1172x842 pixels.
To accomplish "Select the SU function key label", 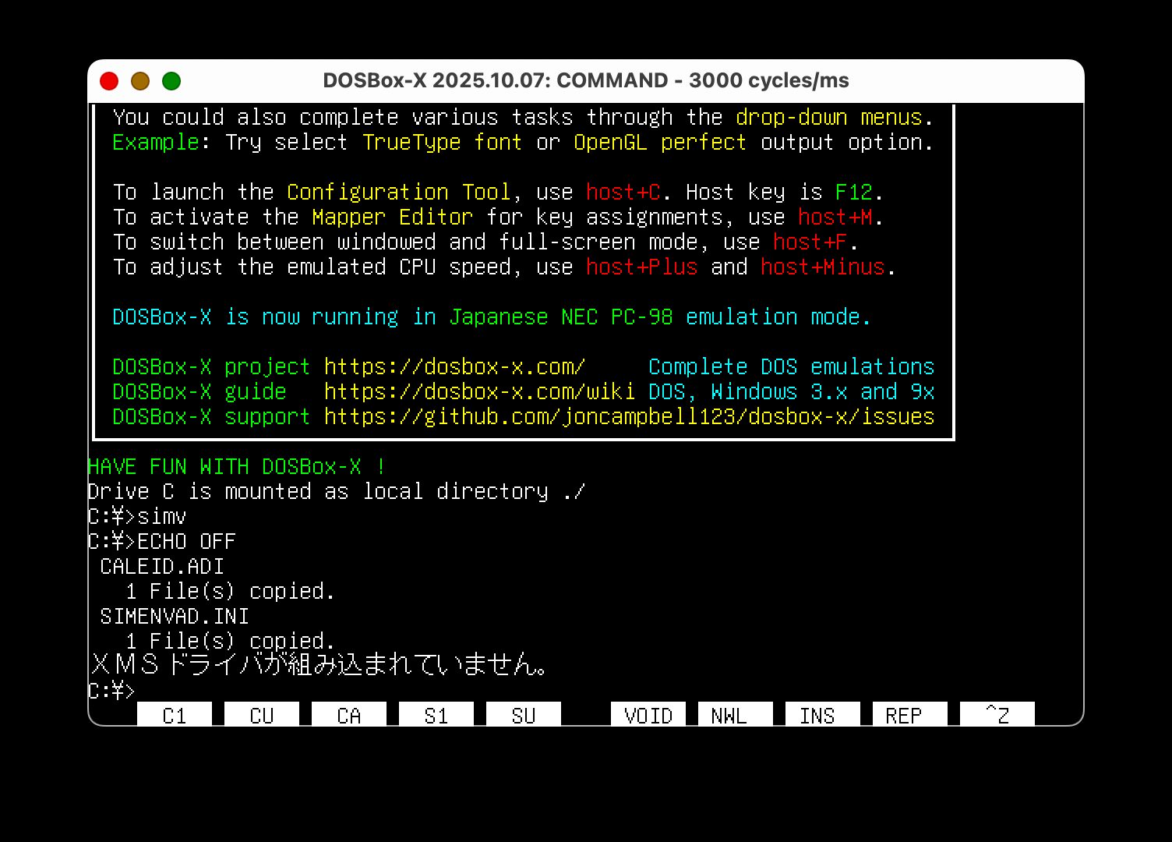I will click(x=523, y=715).
